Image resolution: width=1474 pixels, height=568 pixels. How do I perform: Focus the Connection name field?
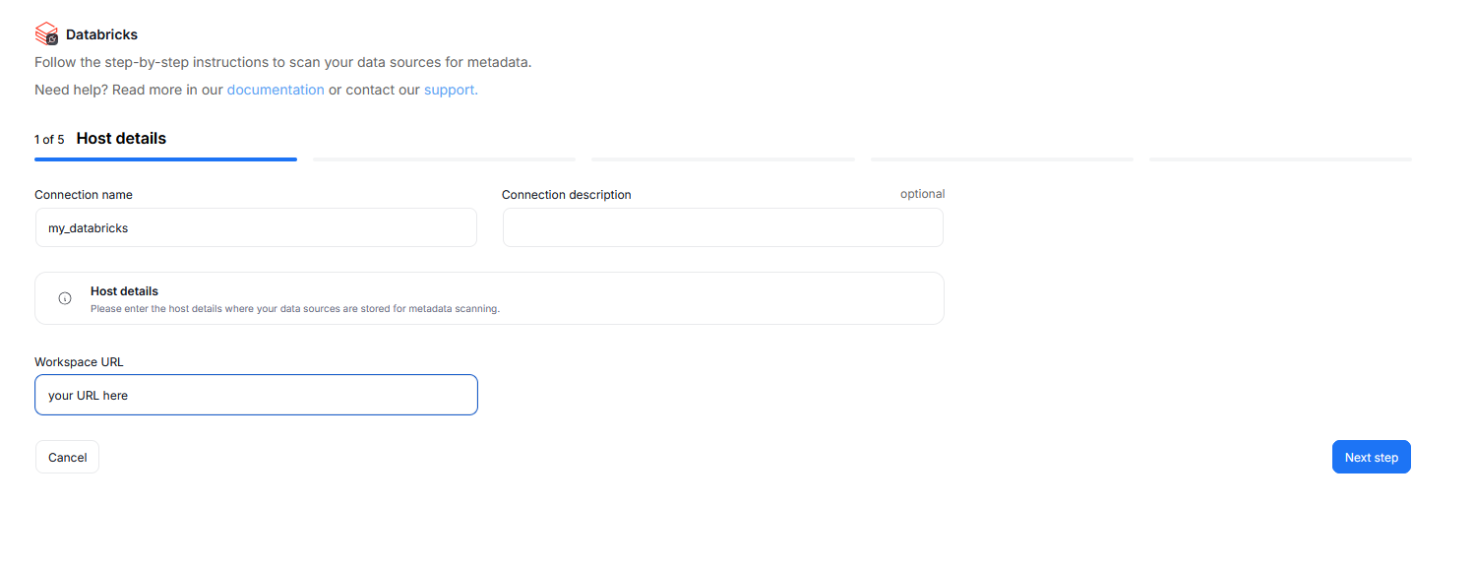point(256,227)
